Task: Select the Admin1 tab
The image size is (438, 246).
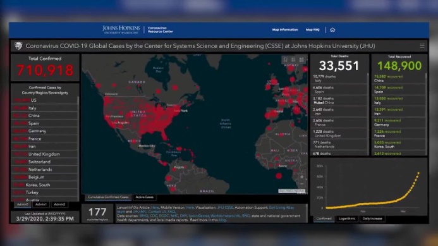Action: 41,205
